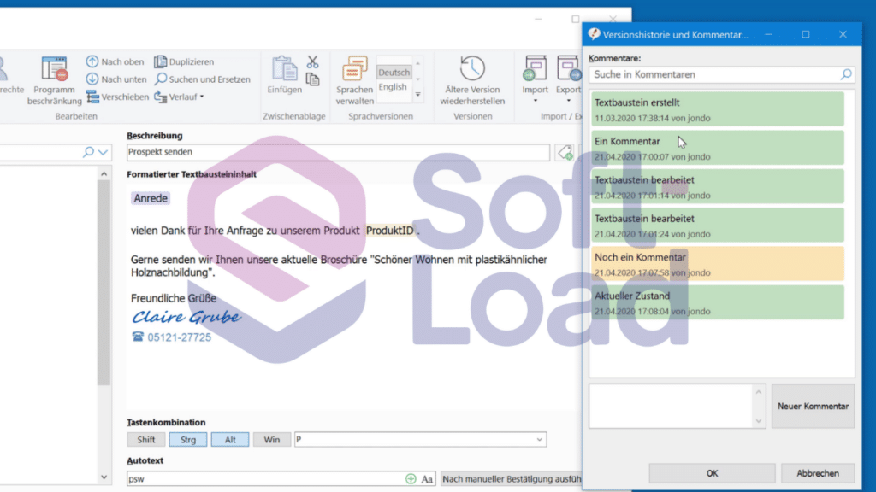
Task: Duplicate with Duplizieren
Action: [x=185, y=61]
